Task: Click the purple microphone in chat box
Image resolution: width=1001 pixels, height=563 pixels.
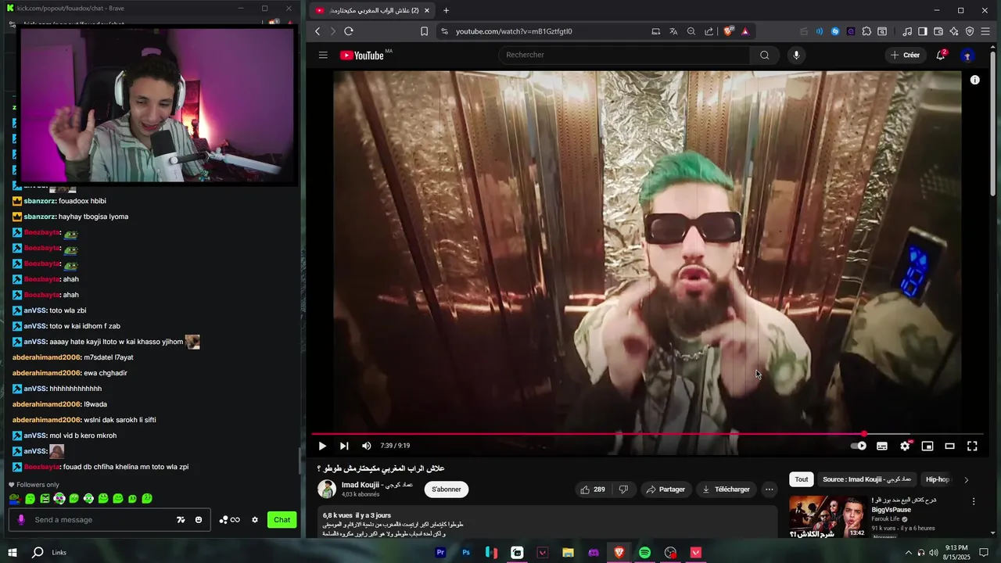Action: point(21,520)
